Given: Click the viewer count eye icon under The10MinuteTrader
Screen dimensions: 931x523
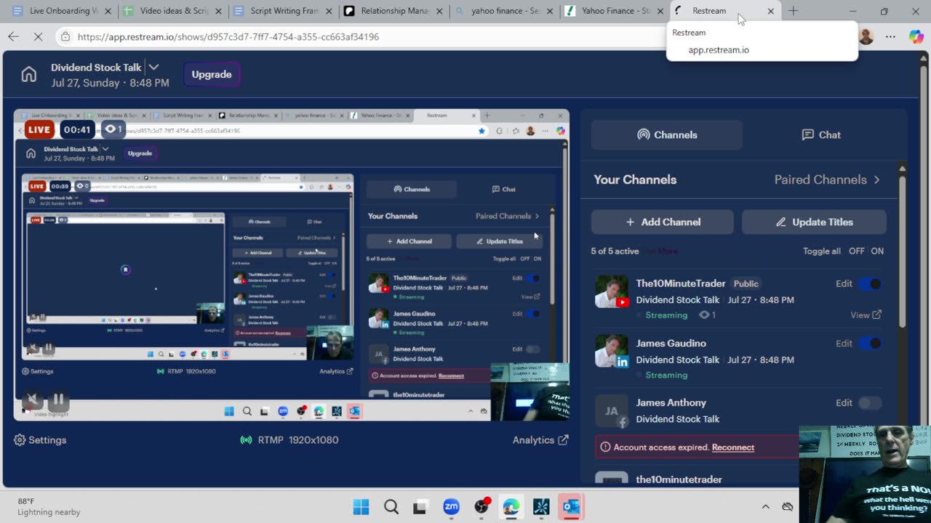Looking at the screenshot, I should click(703, 315).
